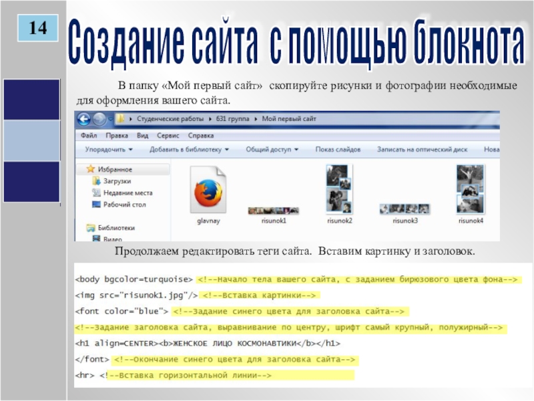Click the Избранное star icon
534x401 pixels.
pyautogui.click(x=90, y=169)
